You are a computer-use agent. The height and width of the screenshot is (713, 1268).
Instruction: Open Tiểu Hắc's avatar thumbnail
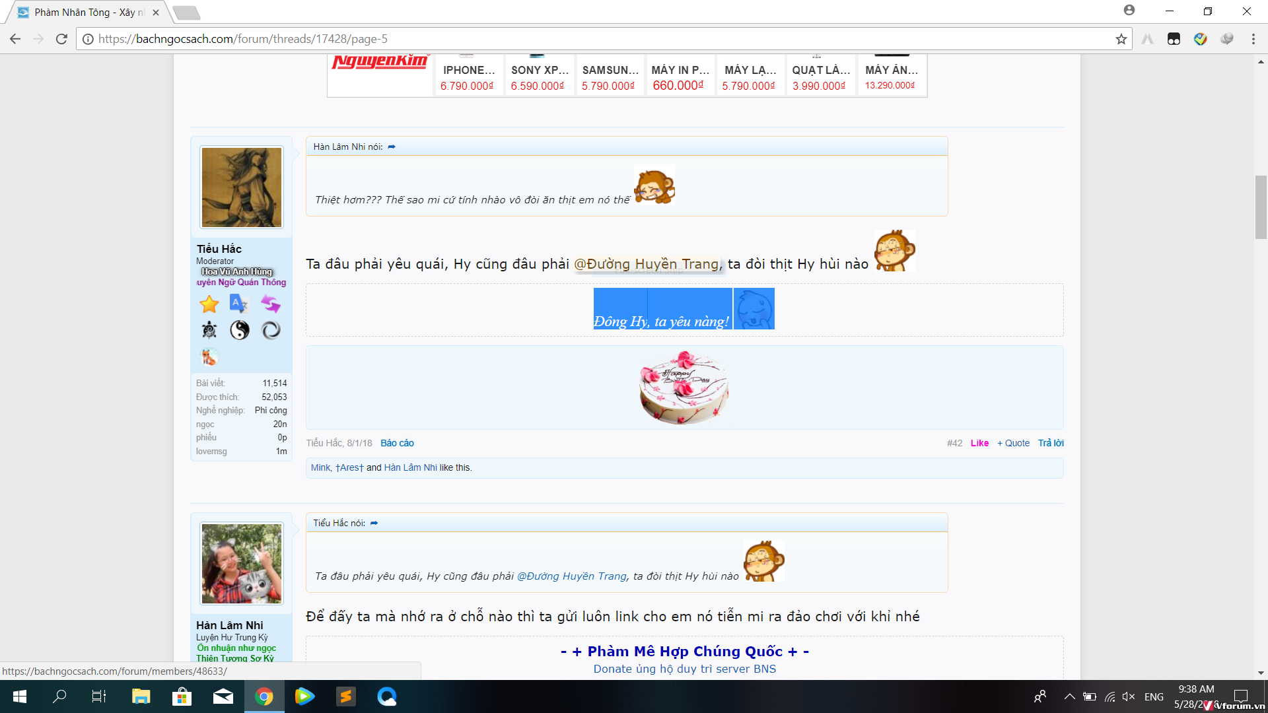tap(242, 187)
